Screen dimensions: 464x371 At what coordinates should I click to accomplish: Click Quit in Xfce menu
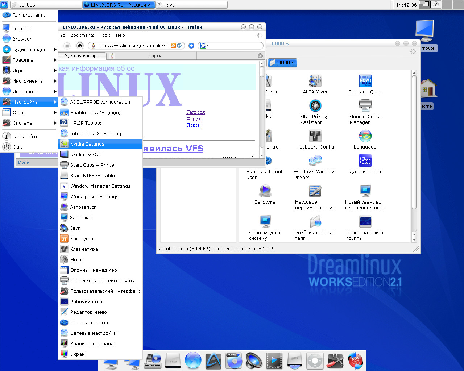(x=29, y=147)
